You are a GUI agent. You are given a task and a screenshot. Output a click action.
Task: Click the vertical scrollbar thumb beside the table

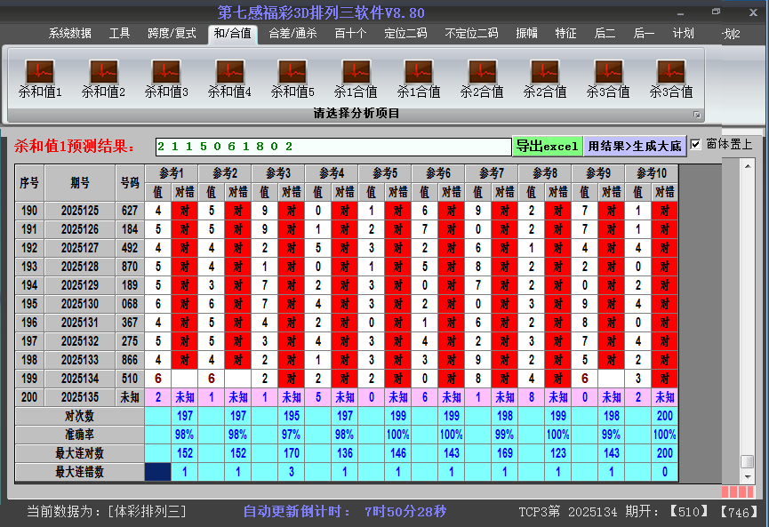click(748, 462)
